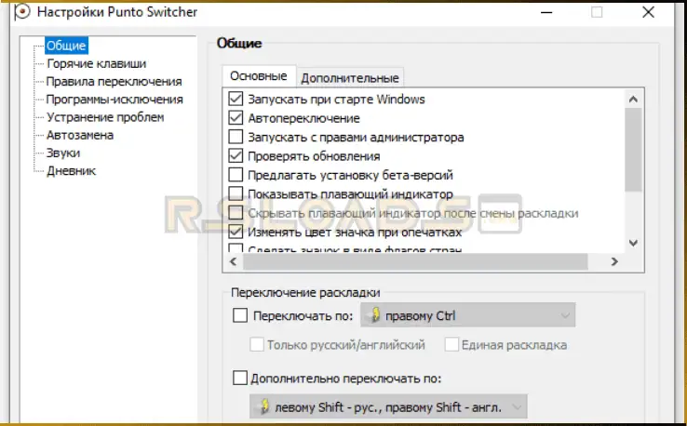The height and width of the screenshot is (426, 687).
Task: Open Горячие клавиши in the sidebar
Action: [x=96, y=64]
